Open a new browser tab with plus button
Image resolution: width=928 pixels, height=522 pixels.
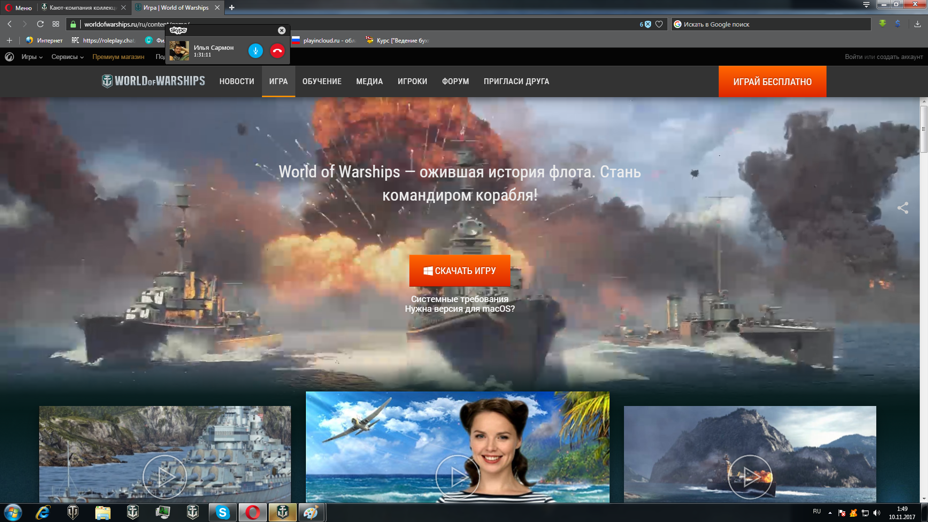point(232,8)
